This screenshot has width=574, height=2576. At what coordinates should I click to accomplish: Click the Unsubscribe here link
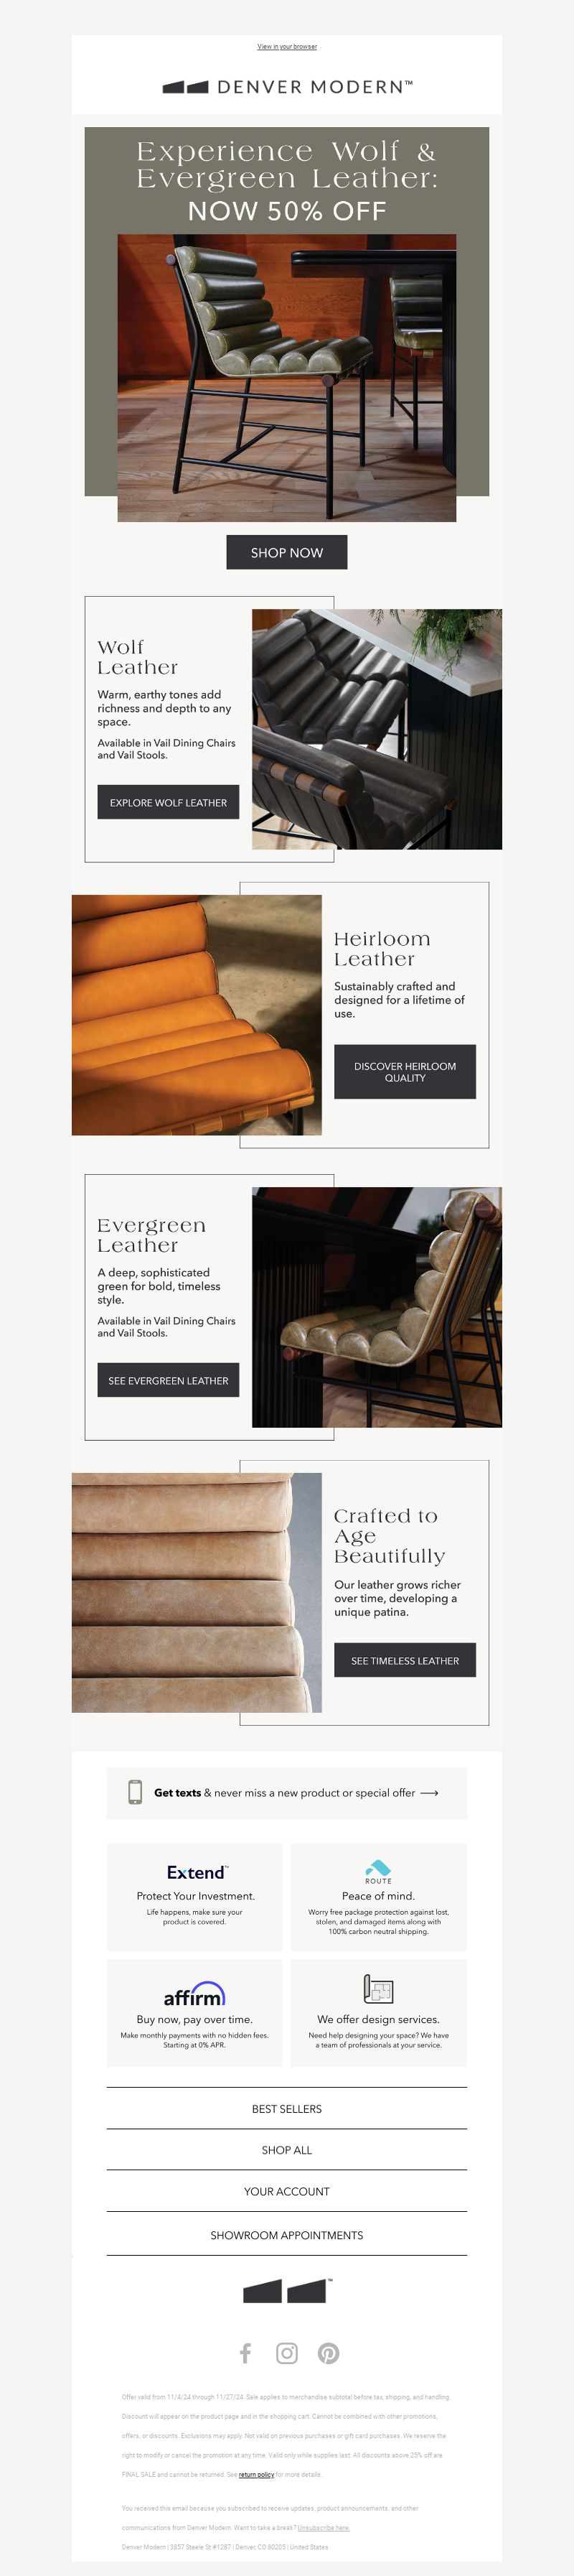point(324,2527)
